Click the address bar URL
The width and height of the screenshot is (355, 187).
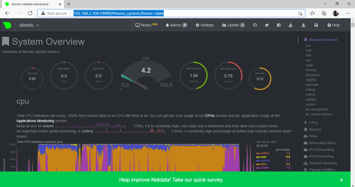[x=119, y=13]
